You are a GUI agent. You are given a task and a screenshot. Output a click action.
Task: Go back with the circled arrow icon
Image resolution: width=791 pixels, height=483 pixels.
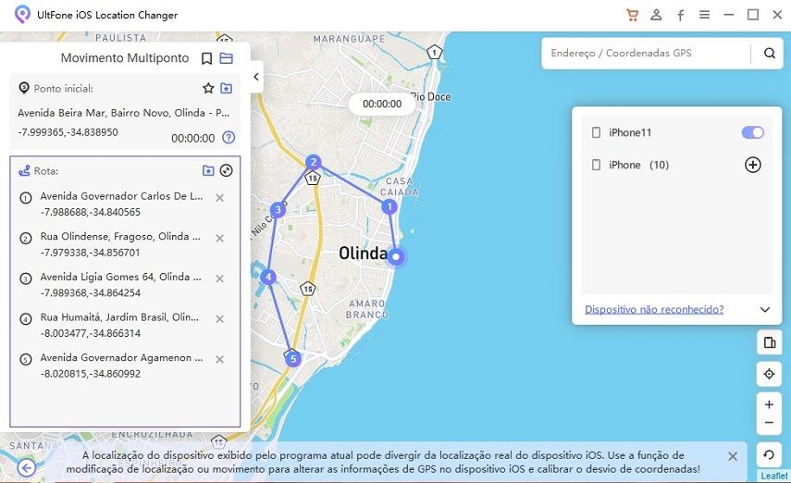click(x=26, y=468)
